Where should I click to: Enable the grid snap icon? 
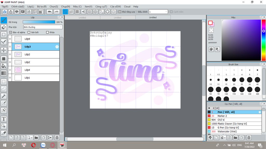point(77,12)
